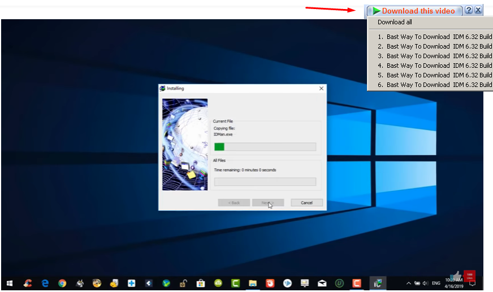Open the blue plus-sign app in taskbar

[131, 284]
